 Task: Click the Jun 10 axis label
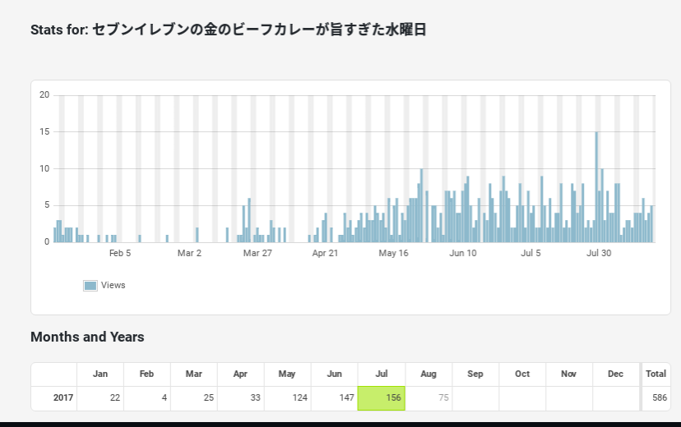tap(463, 253)
